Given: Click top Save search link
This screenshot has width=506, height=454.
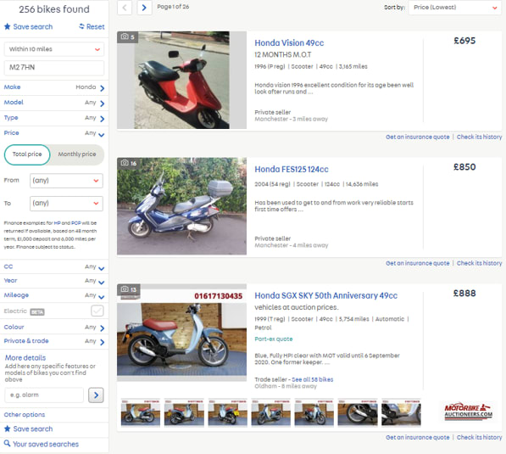Looking at the screenshot, I should click(x=32, y=26).
